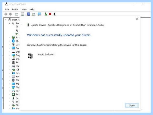Open the Action menu

point(15,9)
